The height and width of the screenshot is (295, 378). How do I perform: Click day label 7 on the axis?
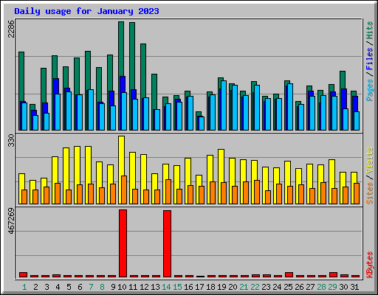tap(91, 287)
